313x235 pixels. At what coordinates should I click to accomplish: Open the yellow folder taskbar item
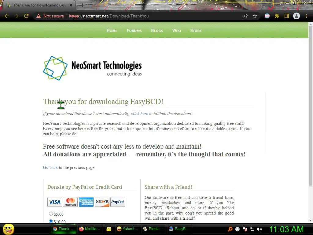pos(109,229)
